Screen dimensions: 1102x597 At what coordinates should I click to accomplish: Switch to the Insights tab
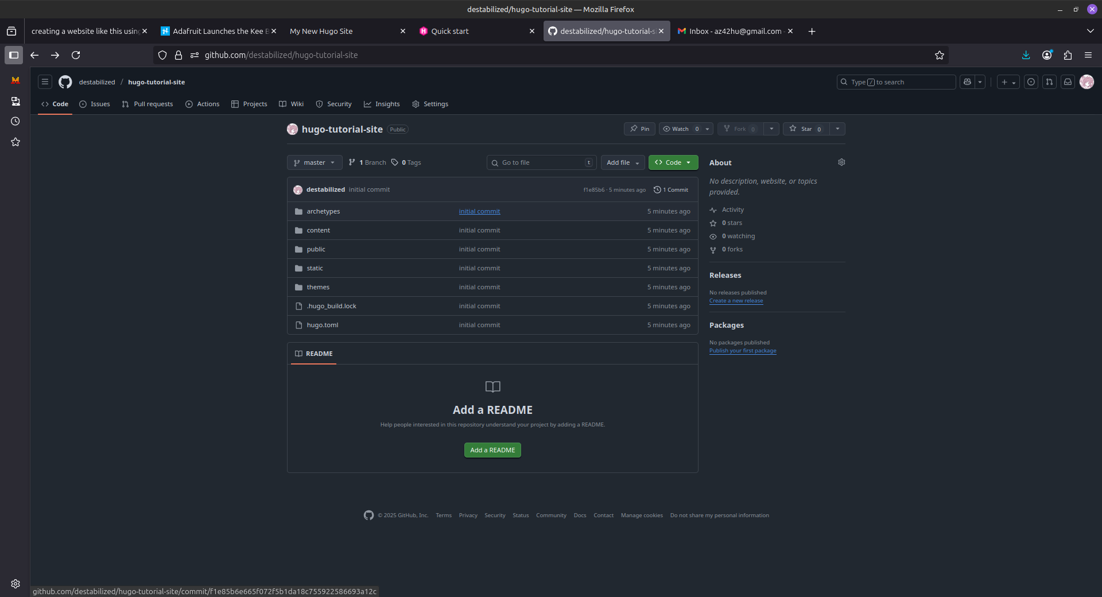click(382, 104)
